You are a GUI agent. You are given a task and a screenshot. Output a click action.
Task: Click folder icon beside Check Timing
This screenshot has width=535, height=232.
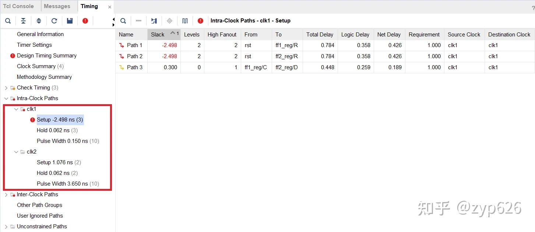[13, 88]
